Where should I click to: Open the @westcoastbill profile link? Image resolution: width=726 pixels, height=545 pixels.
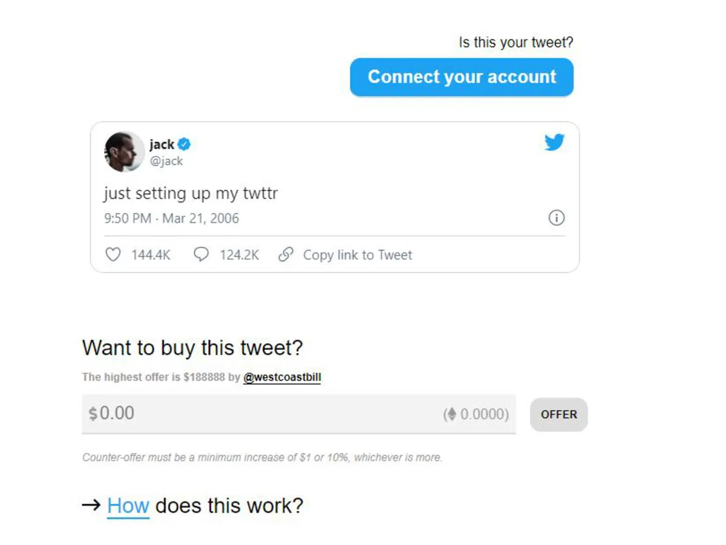click(x=282, y=377)
